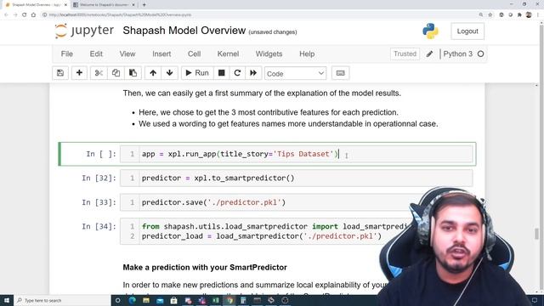Viewport: 544px width, 306px height.
Task: Click the Windows taskbar search box
Action: point(62,300)
